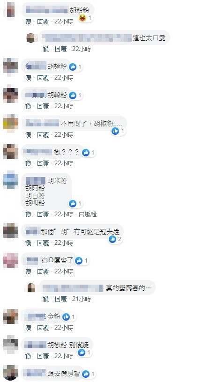Click the avatar of the 胡韓粉 commenter

tap(10, 95)
